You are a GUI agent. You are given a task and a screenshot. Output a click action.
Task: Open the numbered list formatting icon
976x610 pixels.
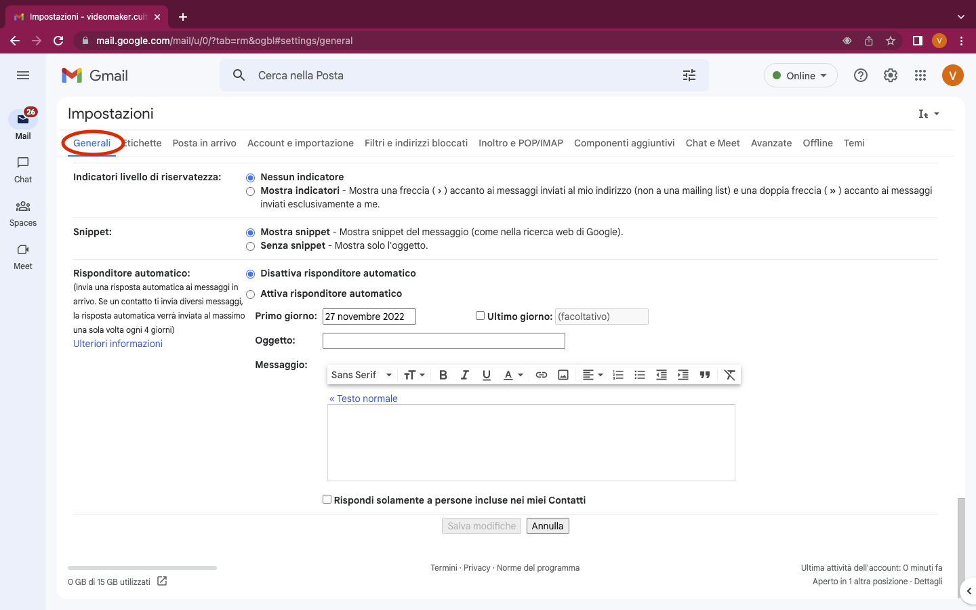[x=617, y=374]
